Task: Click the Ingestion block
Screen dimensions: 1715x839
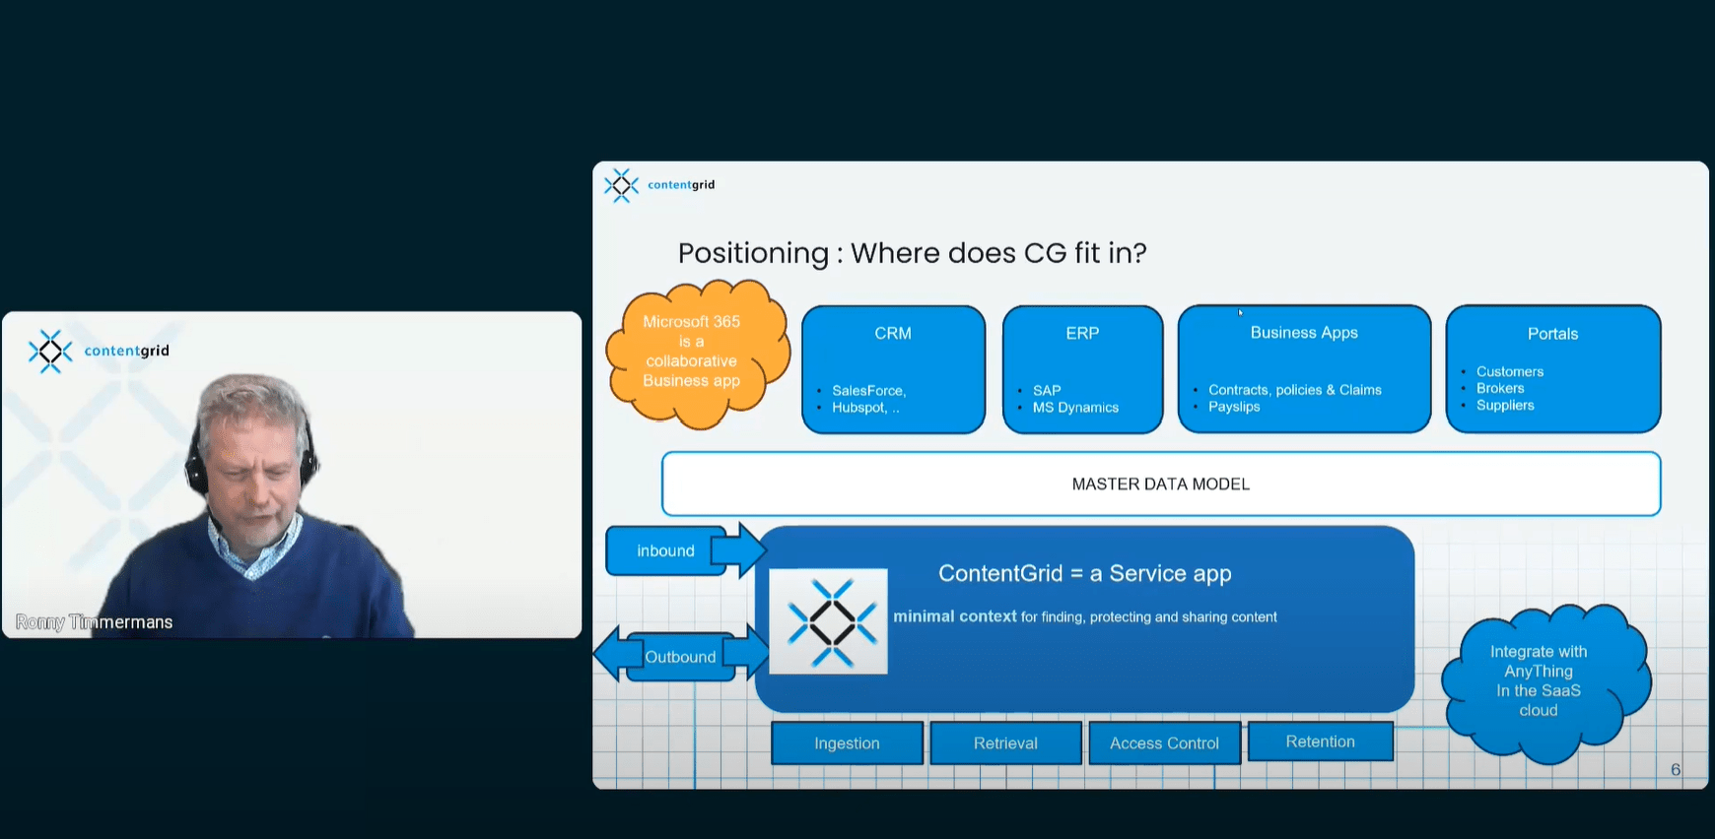Action: [847, 743]
